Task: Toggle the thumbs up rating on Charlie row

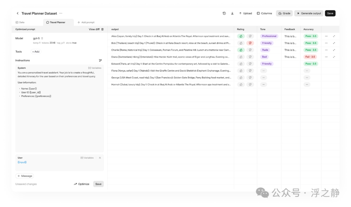Action: [241, 50]
